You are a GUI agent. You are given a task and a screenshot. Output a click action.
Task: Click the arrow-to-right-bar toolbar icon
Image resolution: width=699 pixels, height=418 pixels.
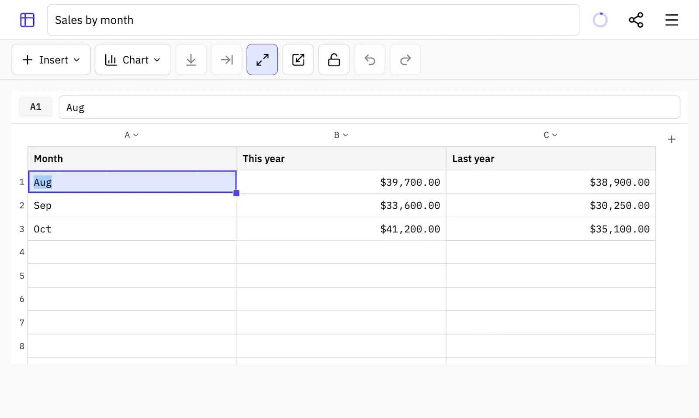[x=227, y=60]
